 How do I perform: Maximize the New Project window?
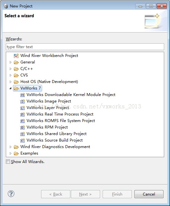click(x=151, y=6)
